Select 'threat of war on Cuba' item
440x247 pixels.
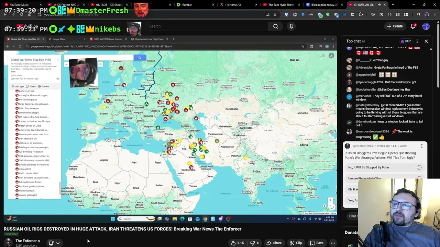30,126
